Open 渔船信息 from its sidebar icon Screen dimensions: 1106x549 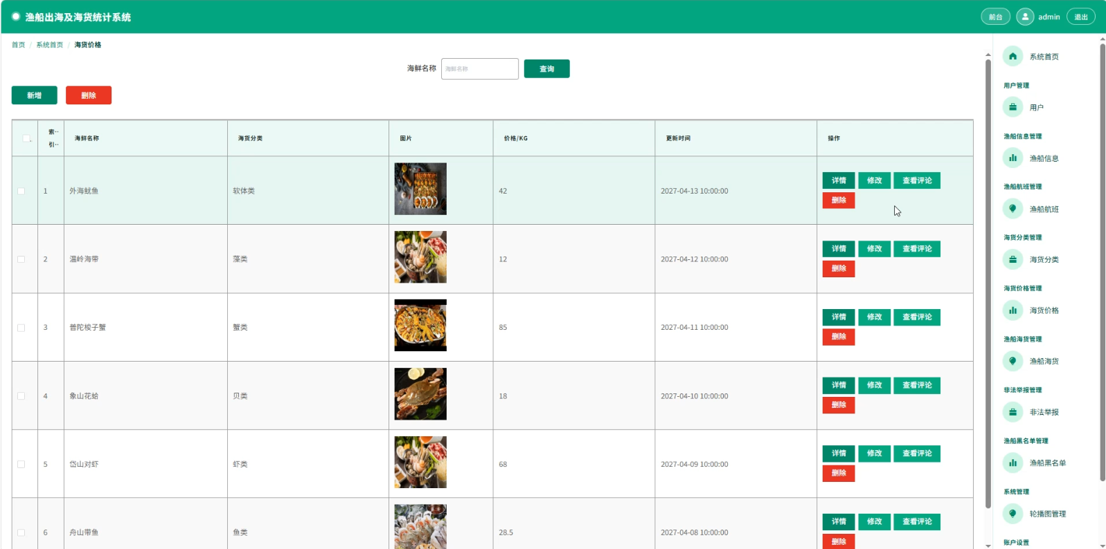coord(1013,158)
